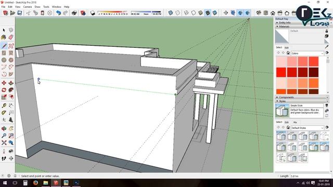Select the Rectangle tool
This screenshot has height=187, width=333.
click(x=4, y=53)
